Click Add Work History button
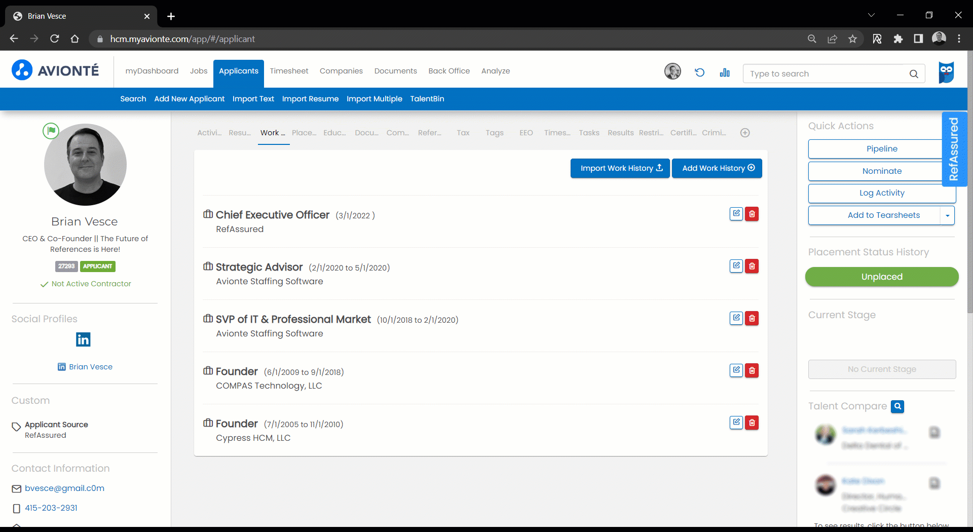973x532 pixels. [x=717, y=168]
